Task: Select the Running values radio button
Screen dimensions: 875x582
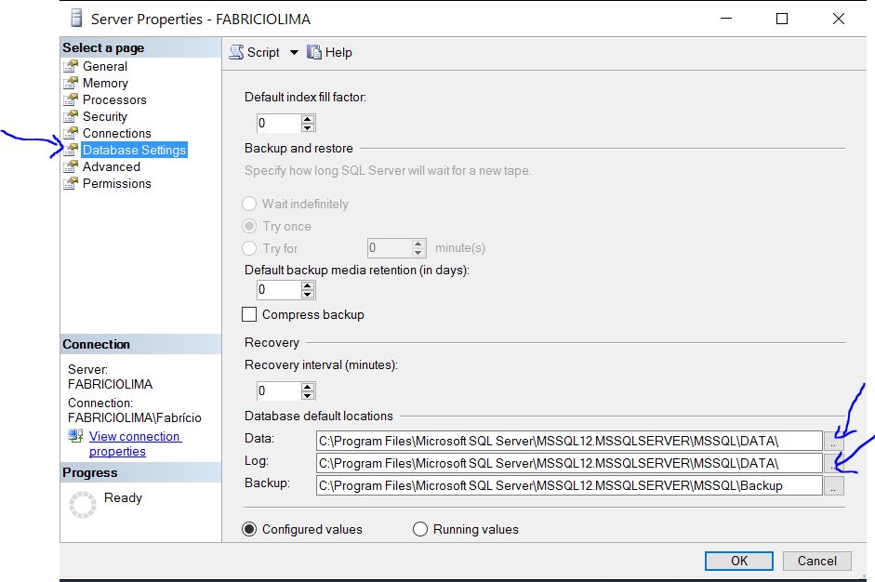Action: click(419, 529)
